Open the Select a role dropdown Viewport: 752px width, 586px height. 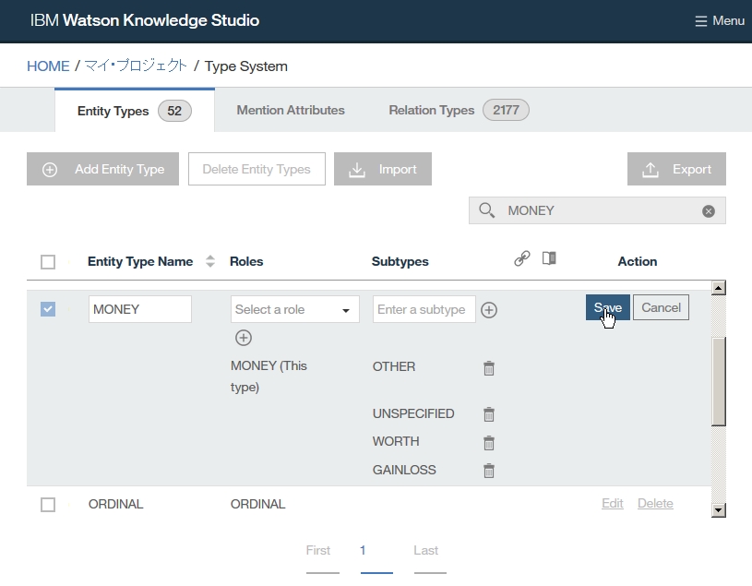click(x=294, y=310)
